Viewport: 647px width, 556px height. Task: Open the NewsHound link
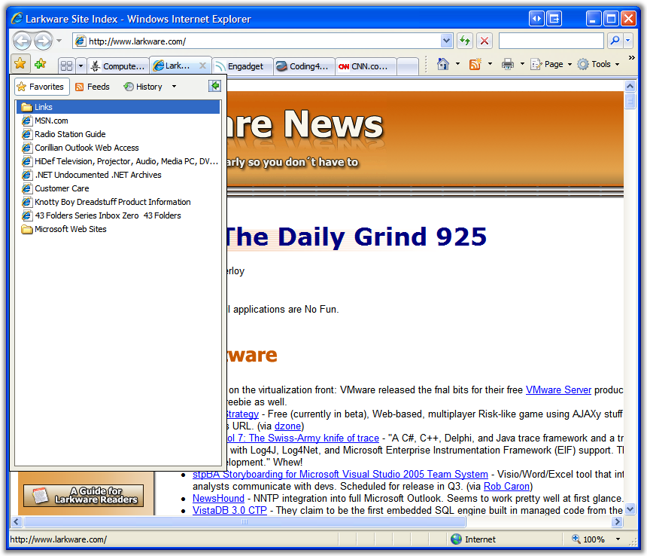coord(218,498)
